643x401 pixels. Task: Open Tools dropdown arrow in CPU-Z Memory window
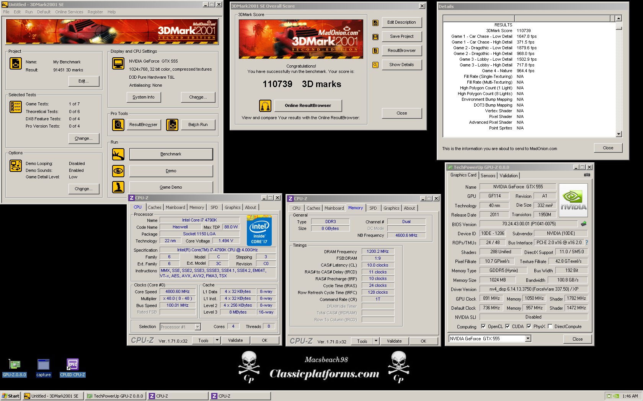[376, 341]
